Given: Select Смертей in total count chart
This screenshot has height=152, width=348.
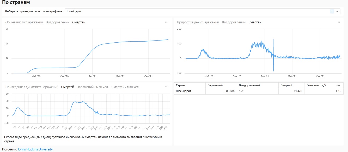Looking at the screenshot, I should click(x=79, y=22).
